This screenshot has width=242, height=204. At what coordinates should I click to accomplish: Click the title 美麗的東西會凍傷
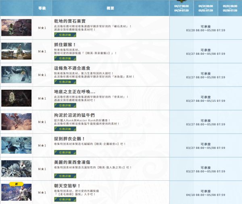[x=72, y=162]
